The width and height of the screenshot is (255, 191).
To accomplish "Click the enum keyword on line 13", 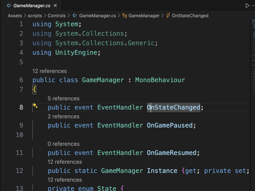I will click(x=86, y=188).
